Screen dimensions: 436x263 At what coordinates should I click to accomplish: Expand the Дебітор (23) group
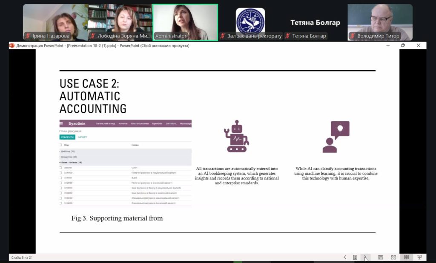click(x=67, y=152)
